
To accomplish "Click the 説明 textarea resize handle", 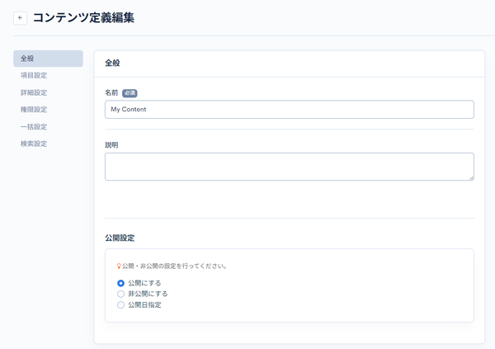I will click(x=471, y=178).
